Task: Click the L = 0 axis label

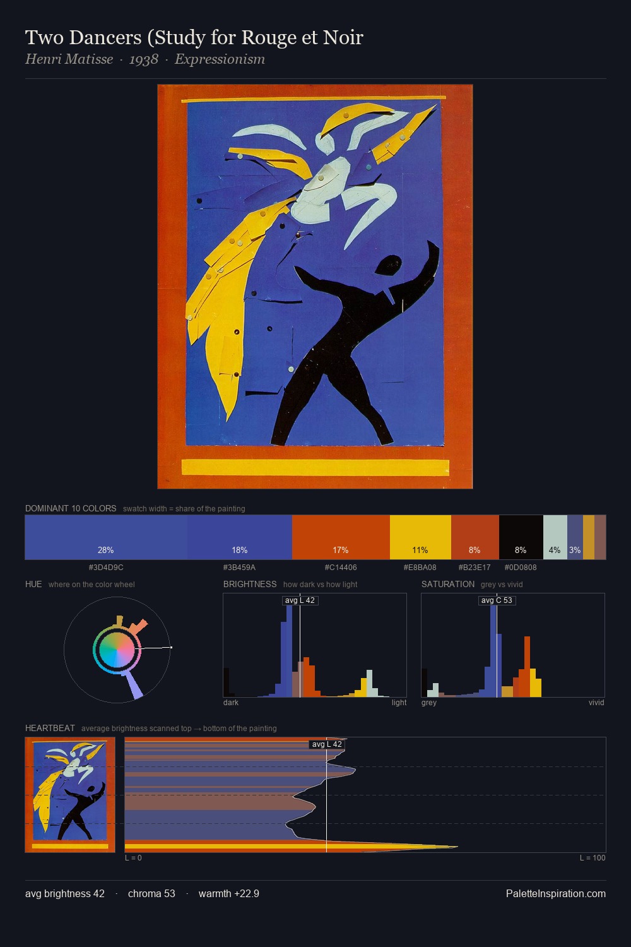Action: [x=133, y=858]
